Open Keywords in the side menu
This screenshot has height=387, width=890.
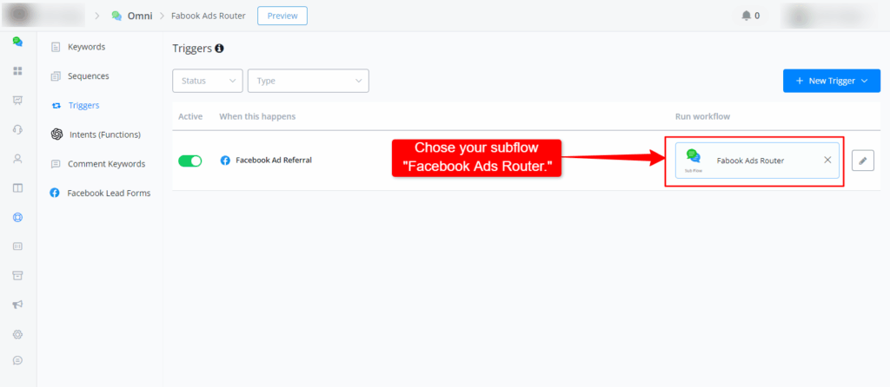coord(86,46)
